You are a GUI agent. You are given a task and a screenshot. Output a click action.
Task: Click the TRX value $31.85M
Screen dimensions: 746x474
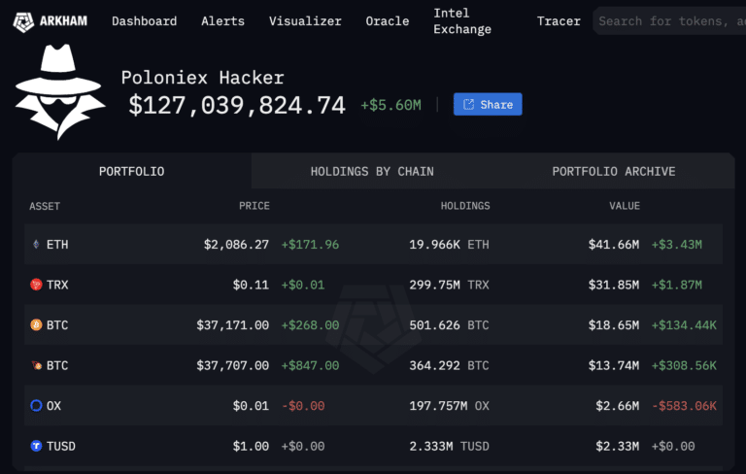[614, 285]
